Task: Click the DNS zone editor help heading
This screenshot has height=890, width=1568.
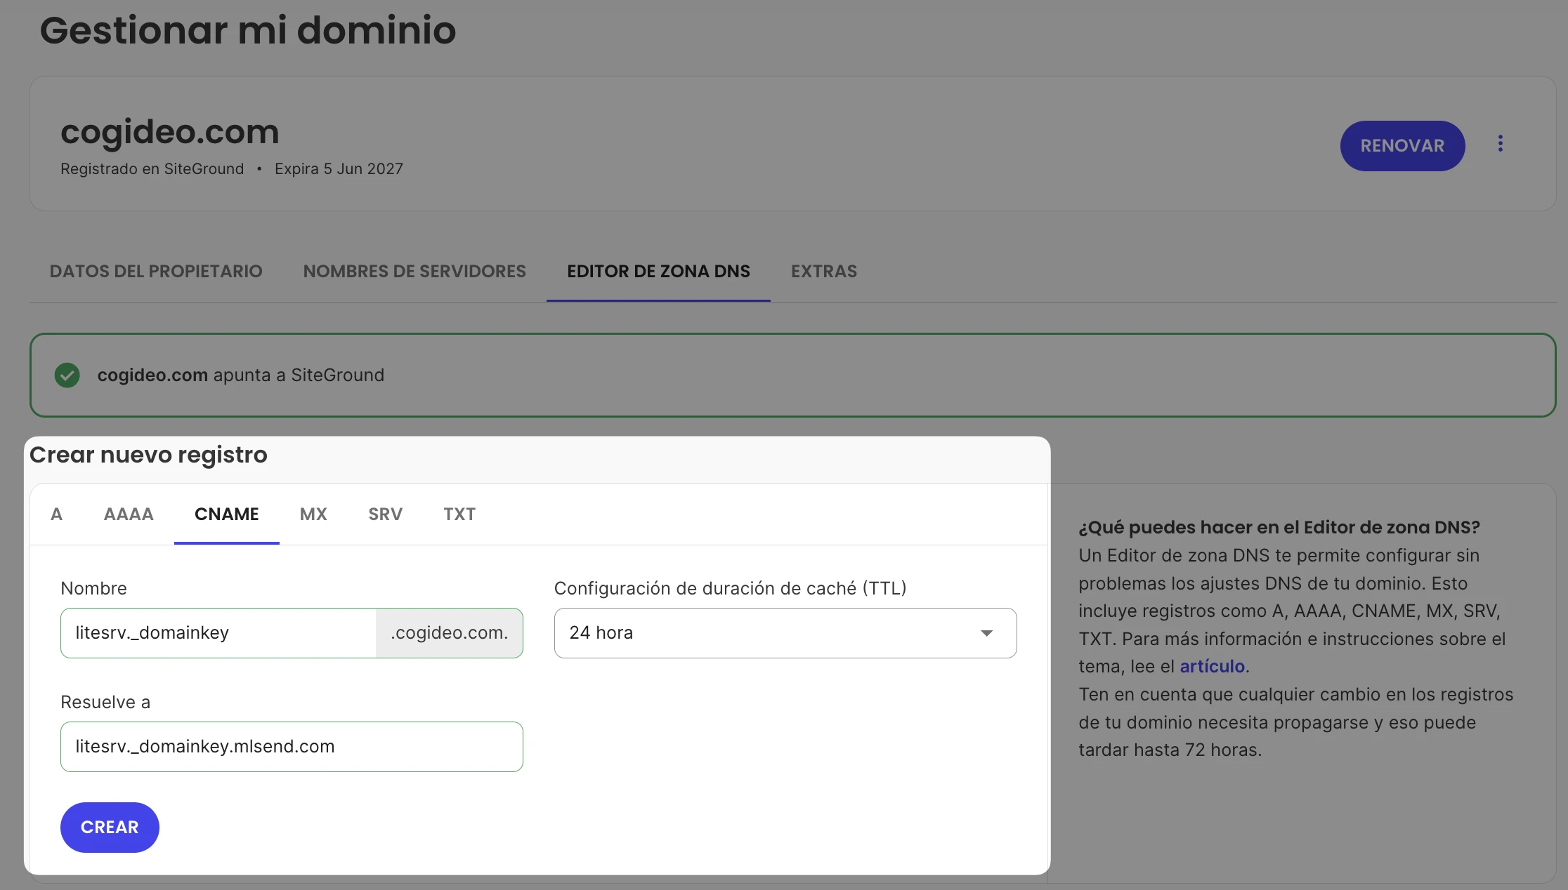Action: [x=1279, y=527]
